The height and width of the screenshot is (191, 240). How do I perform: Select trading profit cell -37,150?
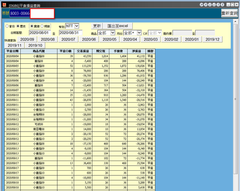(x=83, y=144)
